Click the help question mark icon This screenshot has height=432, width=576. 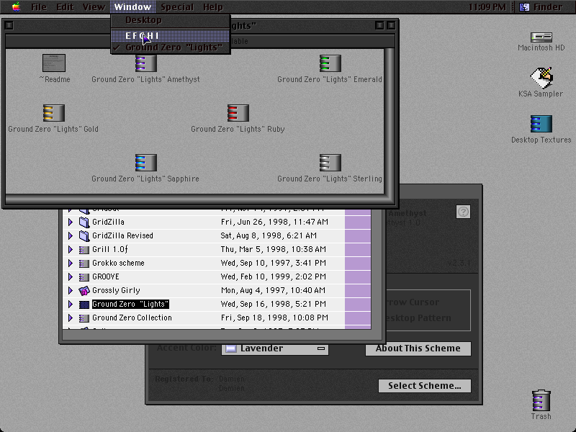pos(463,212)
